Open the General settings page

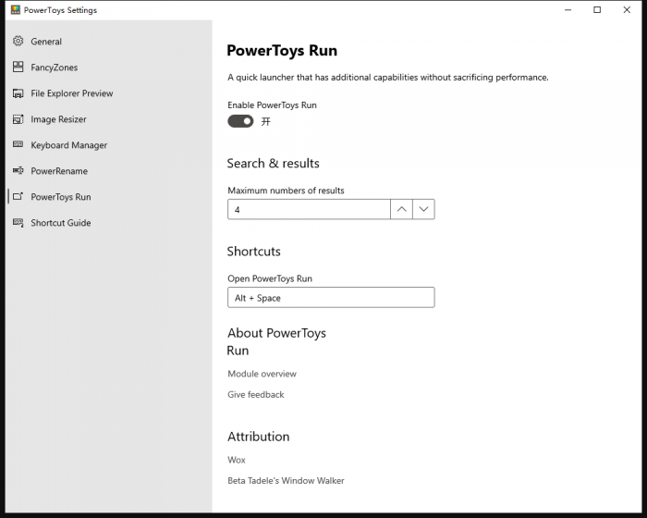click(109, 42)
